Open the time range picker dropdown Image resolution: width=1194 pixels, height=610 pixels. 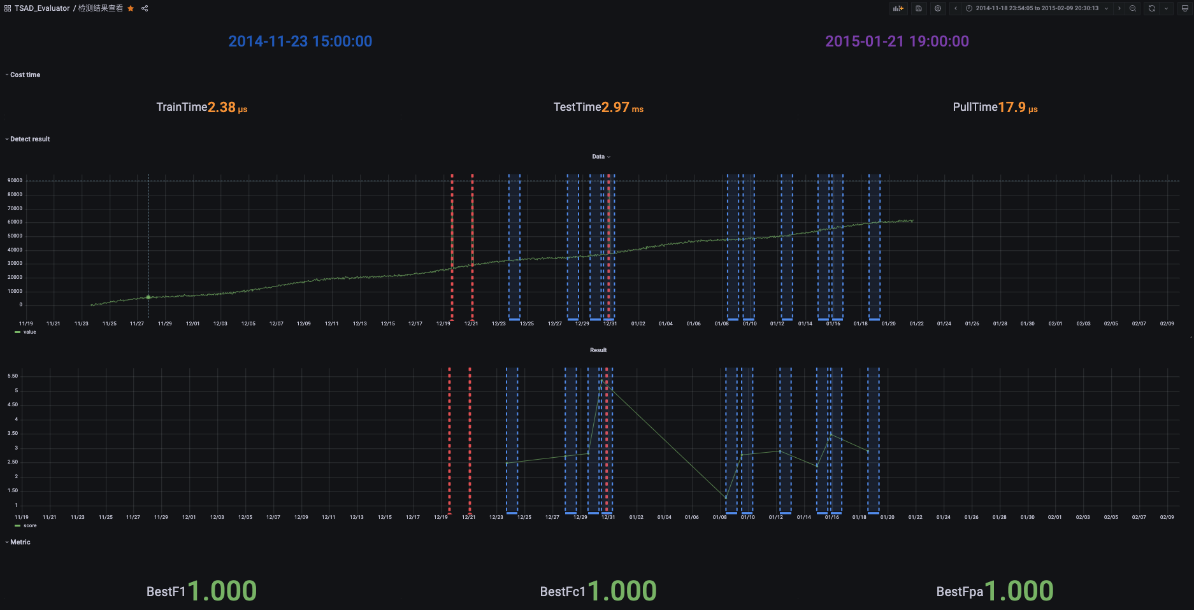click(1037, 8)
